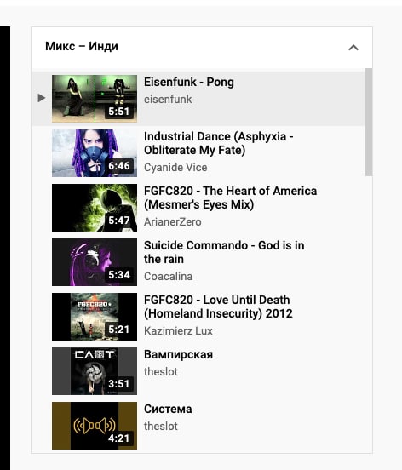Click the eisenfunk channel name

168,100
